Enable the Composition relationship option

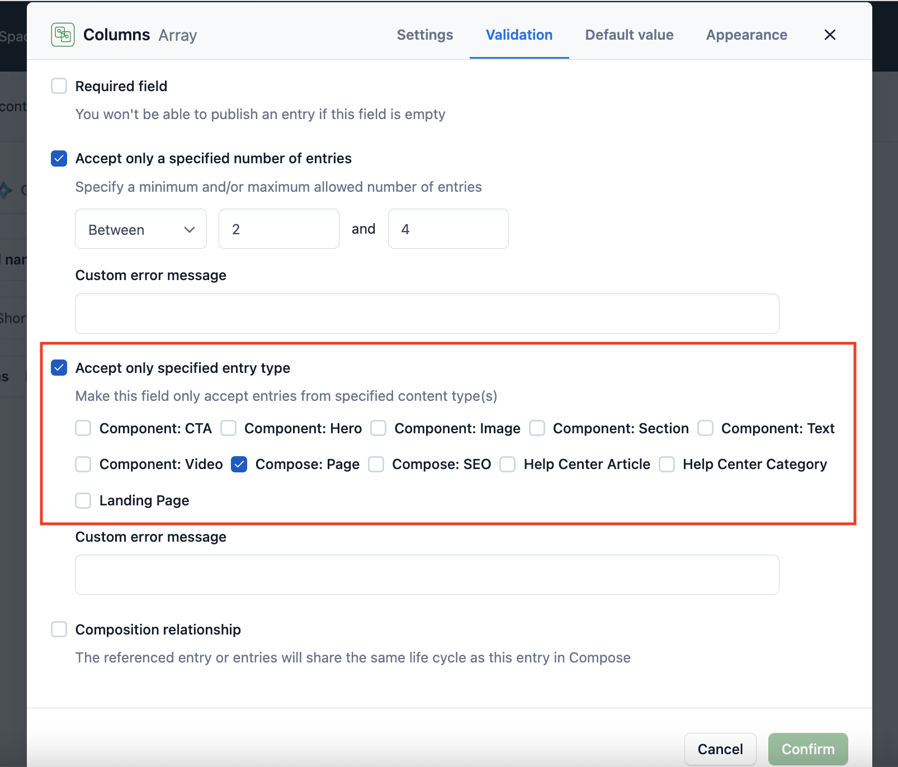[x=59, y=629]
